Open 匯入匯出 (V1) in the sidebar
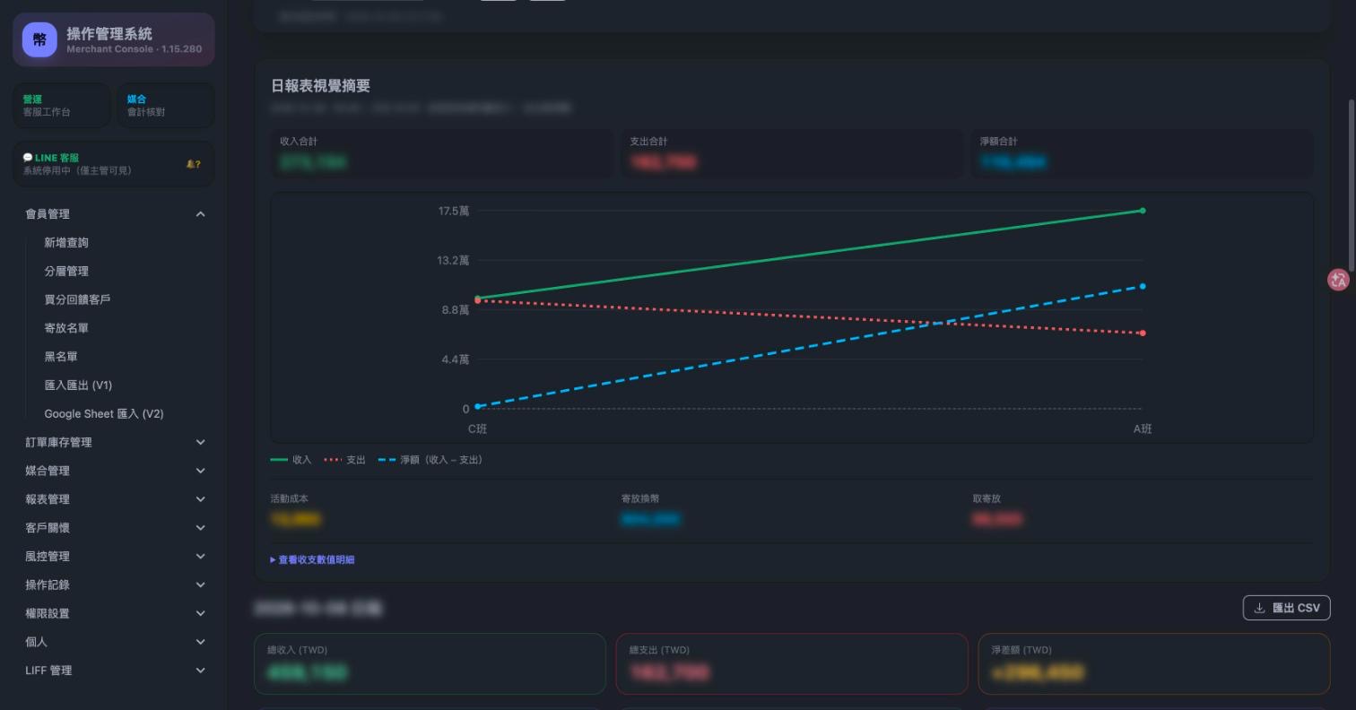This screenshot has height=710, width=1356. pyautogui.click(x=78, y=385)
